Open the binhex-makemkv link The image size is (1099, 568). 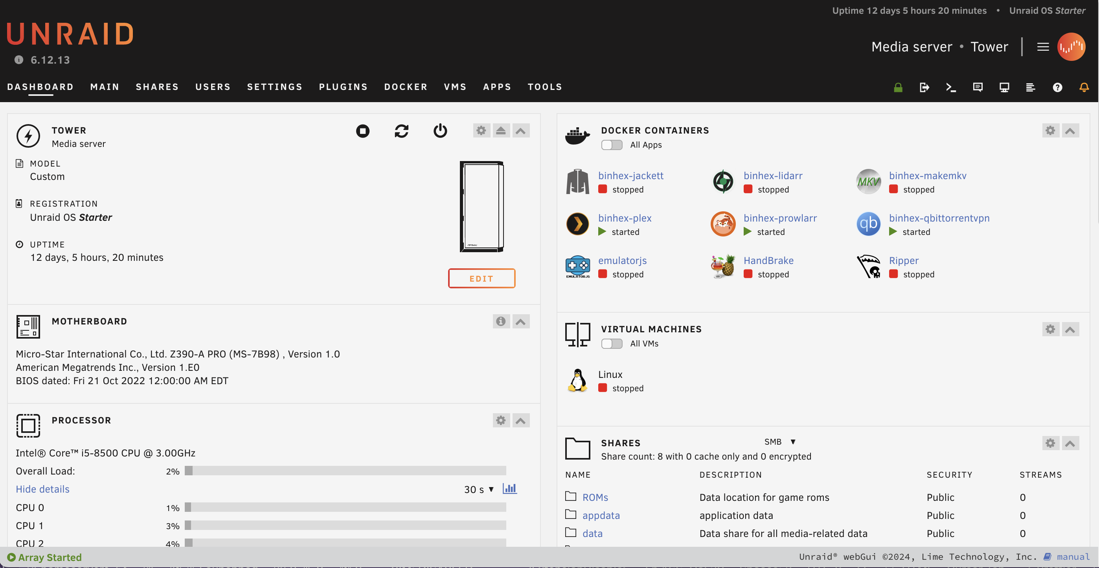[x=928, y=176]
